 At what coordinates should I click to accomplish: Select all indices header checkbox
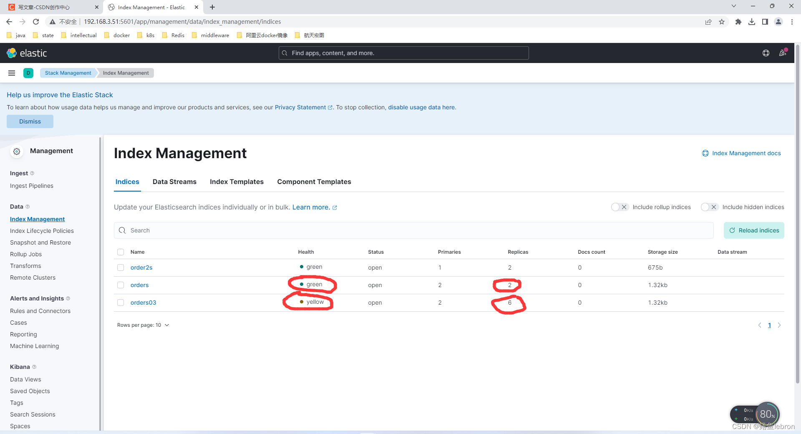[121, 252]
